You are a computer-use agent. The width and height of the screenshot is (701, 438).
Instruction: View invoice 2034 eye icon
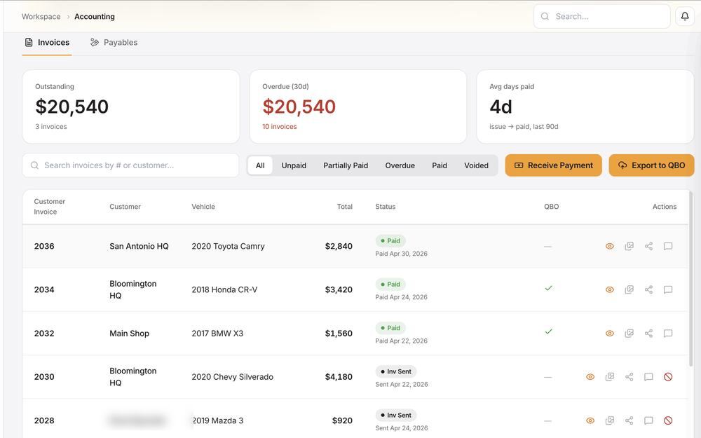tap(609, 289)
